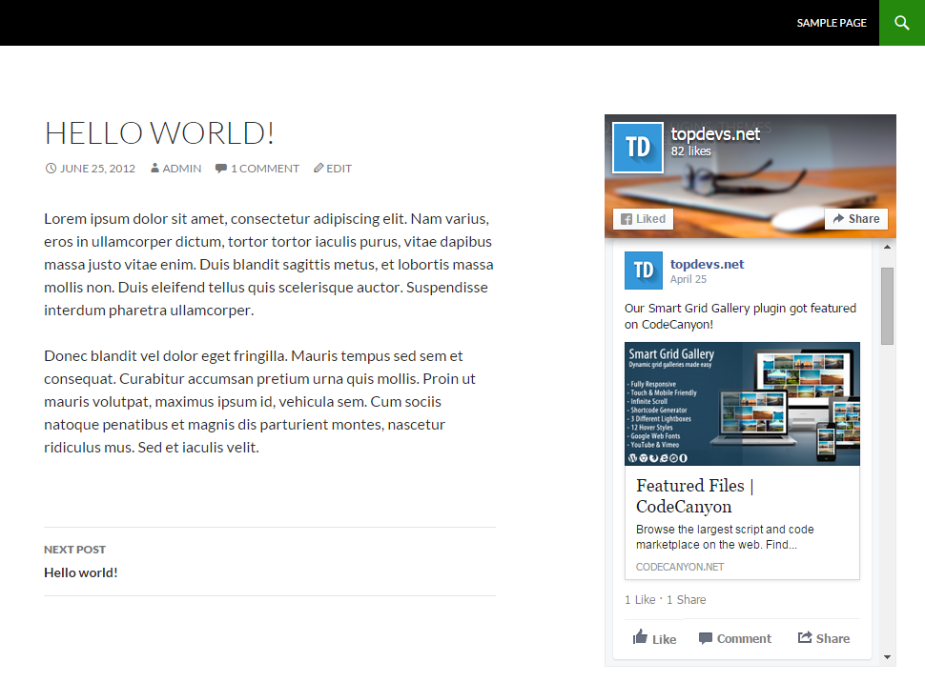Screen dimensions: 925x682
Task: Click the thumbs-up Like icon under post
Action: click(x=640, y=637)
